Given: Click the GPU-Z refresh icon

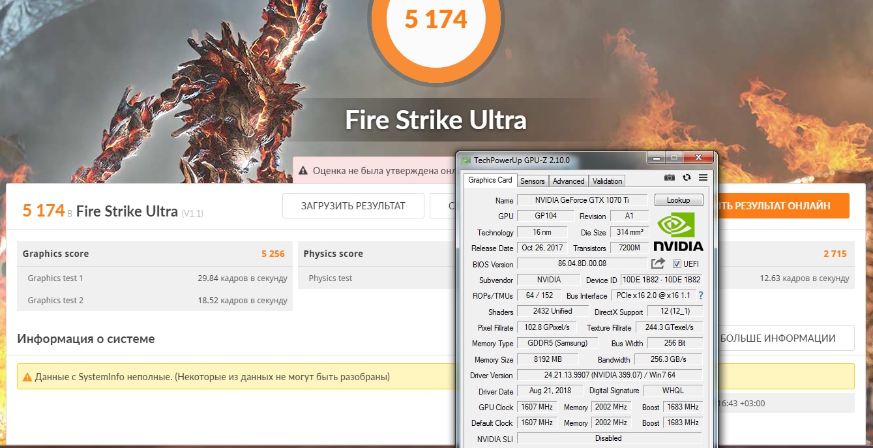Looking at the screenshot, I should [x=687, y=177].
